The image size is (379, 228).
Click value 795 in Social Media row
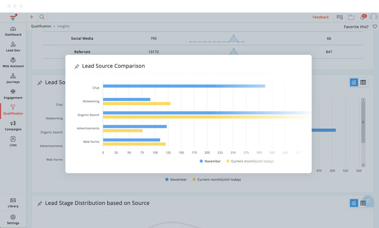(x=154, y=38)
